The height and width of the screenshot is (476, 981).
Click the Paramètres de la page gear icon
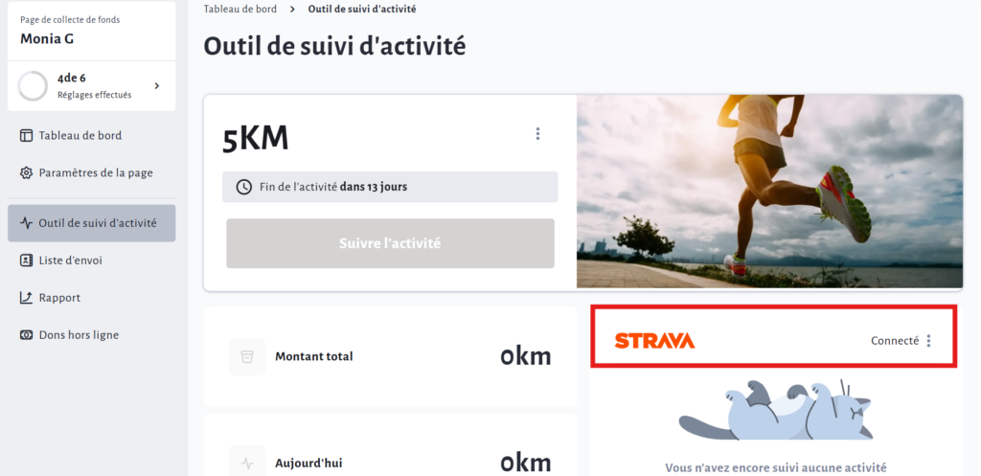[x=26, y=173]
